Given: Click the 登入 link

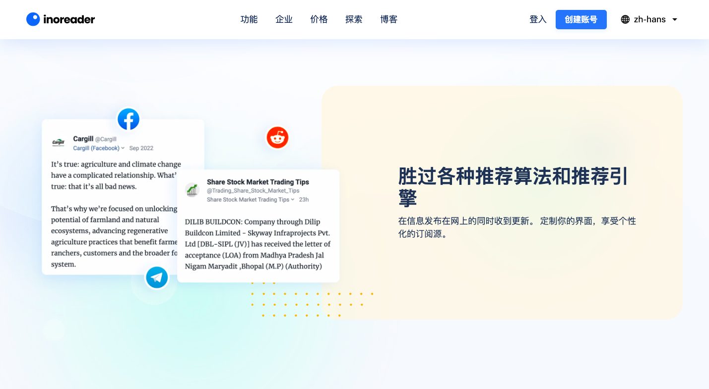Looking at the screenshot, I should pos(538,19).
